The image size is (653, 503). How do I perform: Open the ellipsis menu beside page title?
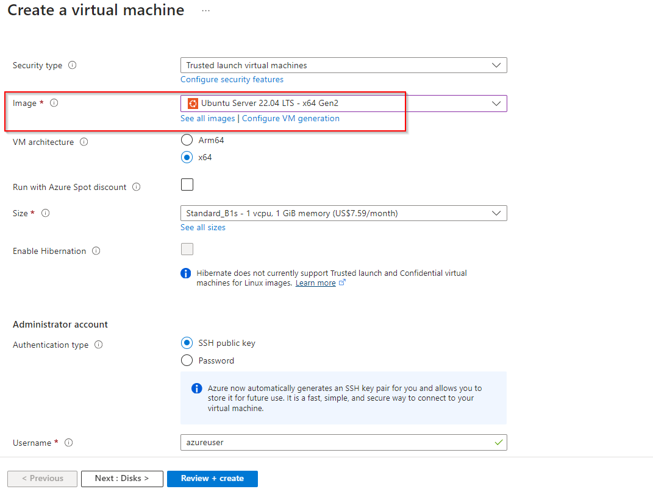205,11
